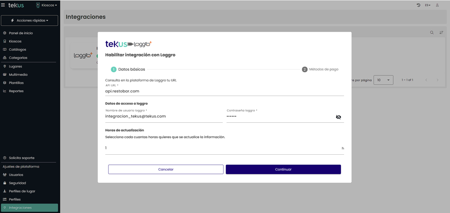The width and height of the screenshot is (450, 213).
Task: Open the ES language selector
Action: (x=427, y=5)
